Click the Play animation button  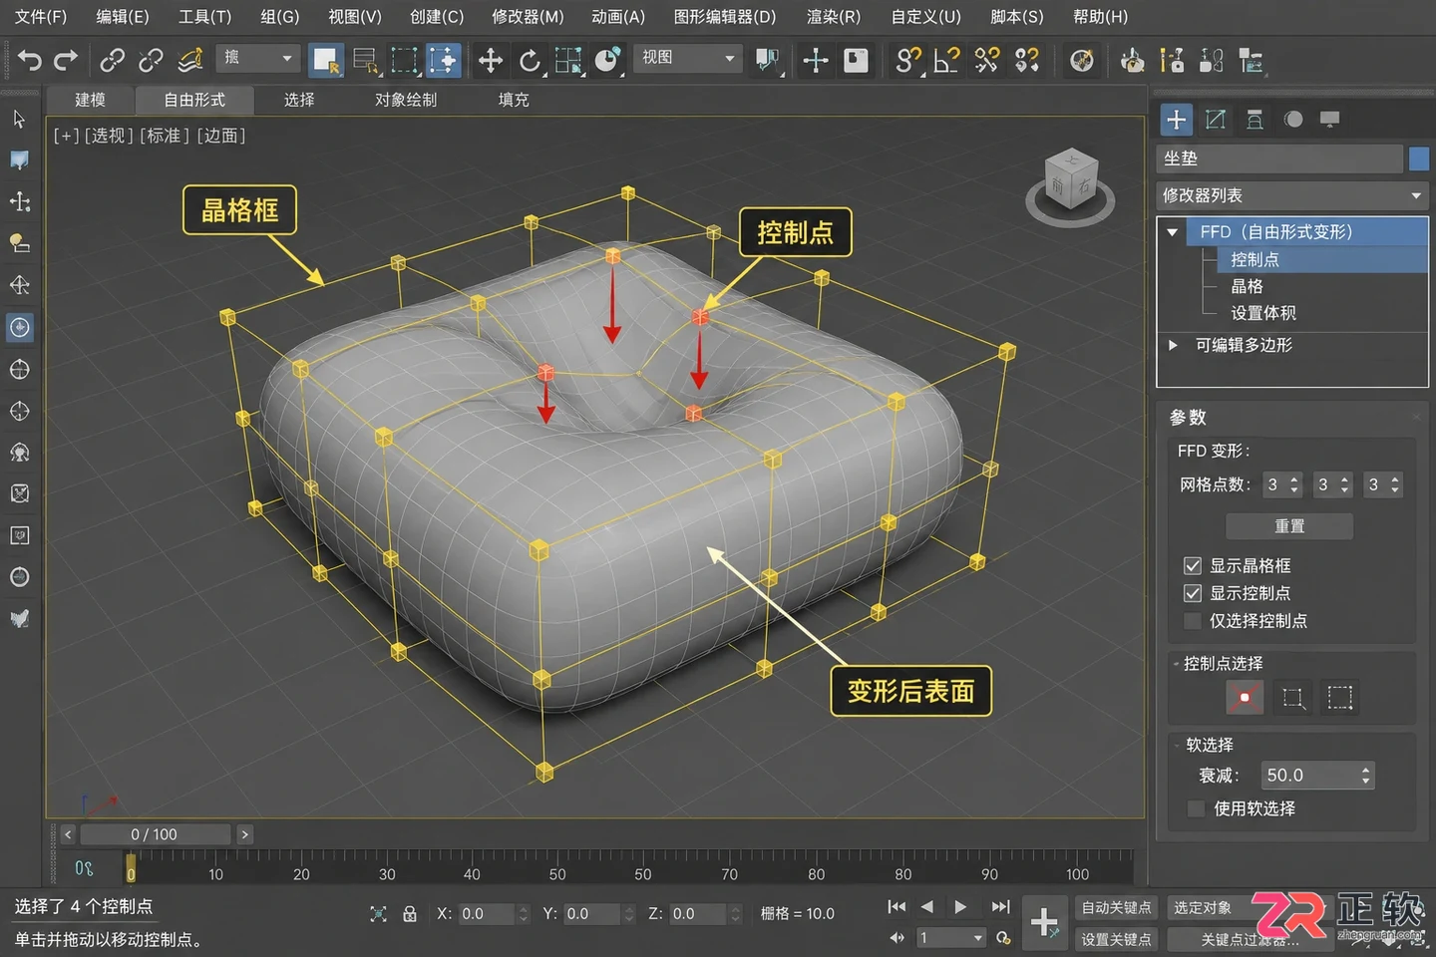960,906
